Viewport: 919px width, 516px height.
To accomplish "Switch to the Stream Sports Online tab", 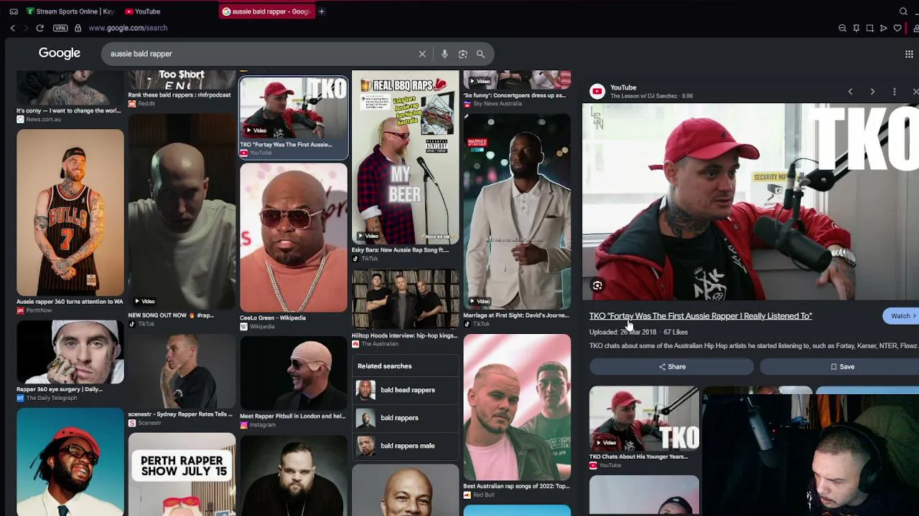I will [x=70, y=11].
